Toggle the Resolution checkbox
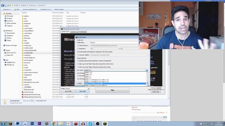The width and height of the screenshot is (225, 126). pyautogui.click(x=78, y=49)
